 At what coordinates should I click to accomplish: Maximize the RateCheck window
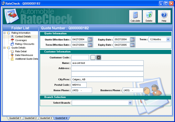166,4
